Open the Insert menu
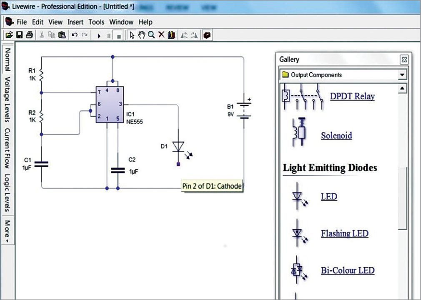 tap(75, 22)
